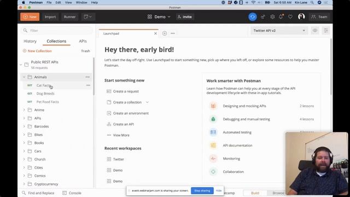Open tab options ellipsis menu
This screenshot has height=197, width=350.
coord(173,33)
